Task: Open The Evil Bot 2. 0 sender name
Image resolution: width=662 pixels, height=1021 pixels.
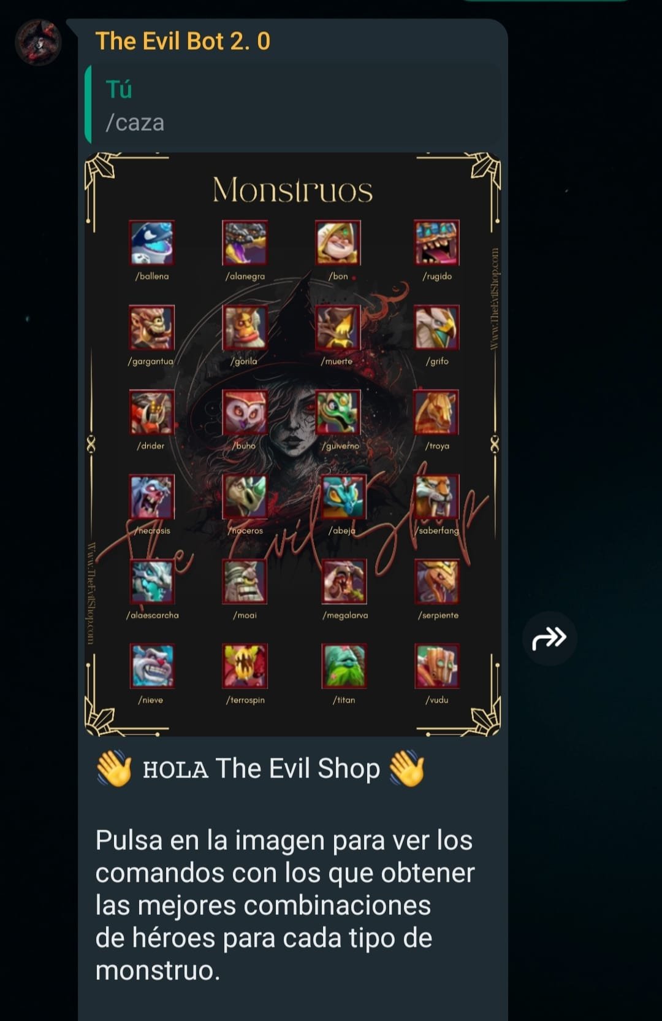Action: coord(183,41)
